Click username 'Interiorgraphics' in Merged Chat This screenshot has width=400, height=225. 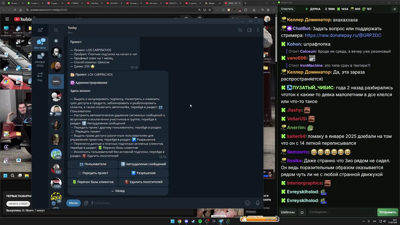tap(305, 183)
